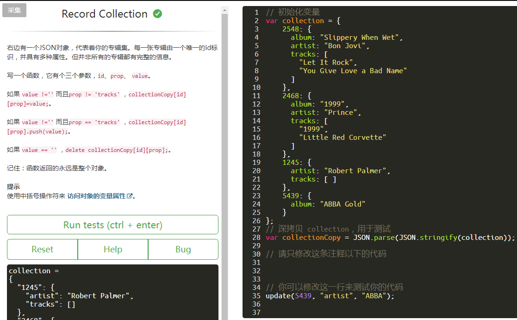This screenshot has height=320, width=517.
Task: Click the Record Collection heading
Action: [105, 14]
